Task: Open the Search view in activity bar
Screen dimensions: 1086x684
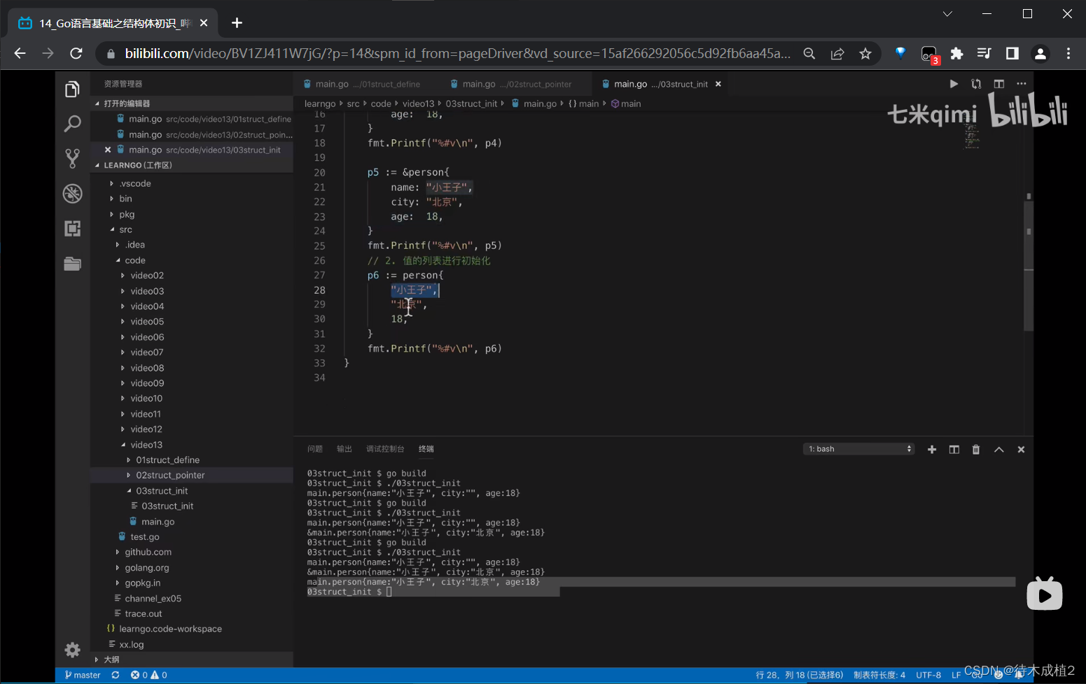Action: pyautogui.click(x=72, y=124)
